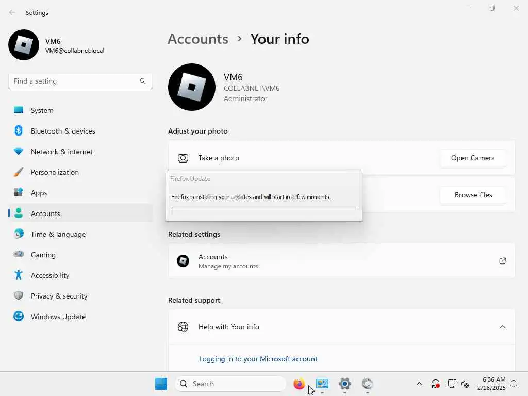Click the large VM6 account avatar
Viewport: 528px width, 396px height.
192,87
